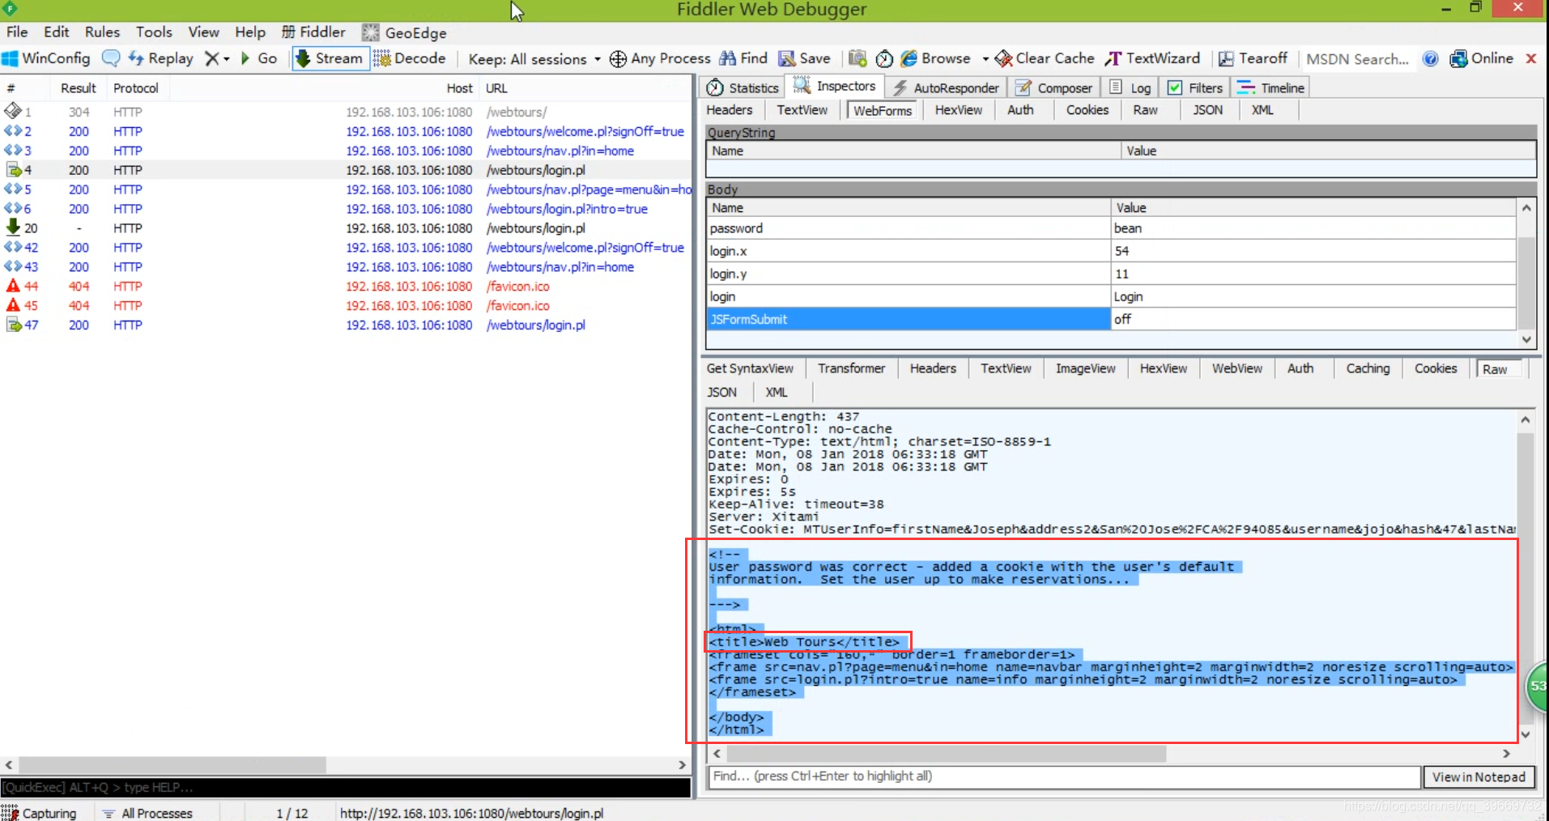Select session 4 login.pl row
The image size is (1549, 821).
click(347, 170)
